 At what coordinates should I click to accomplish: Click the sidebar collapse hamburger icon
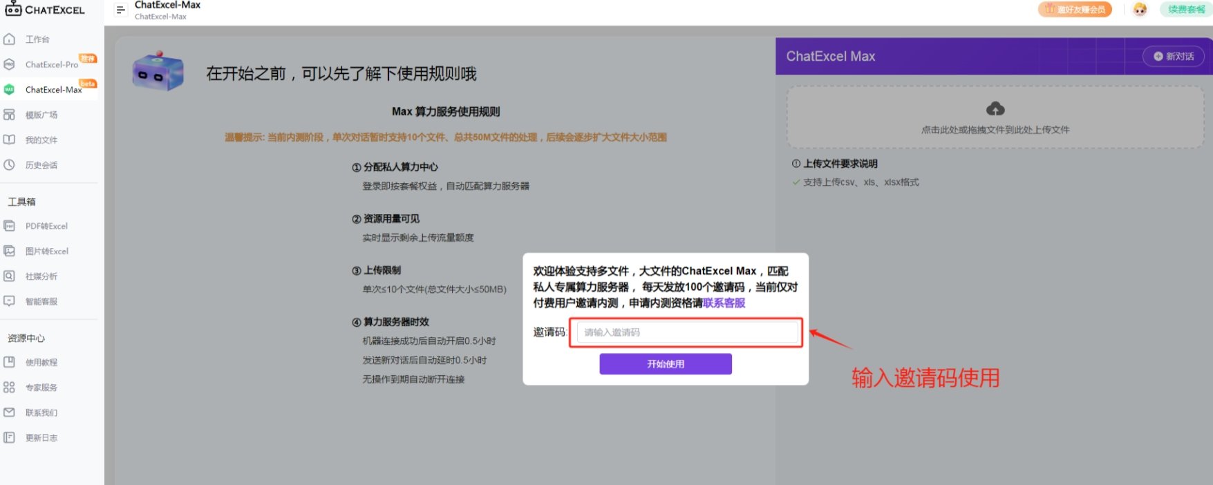[120, 10]
